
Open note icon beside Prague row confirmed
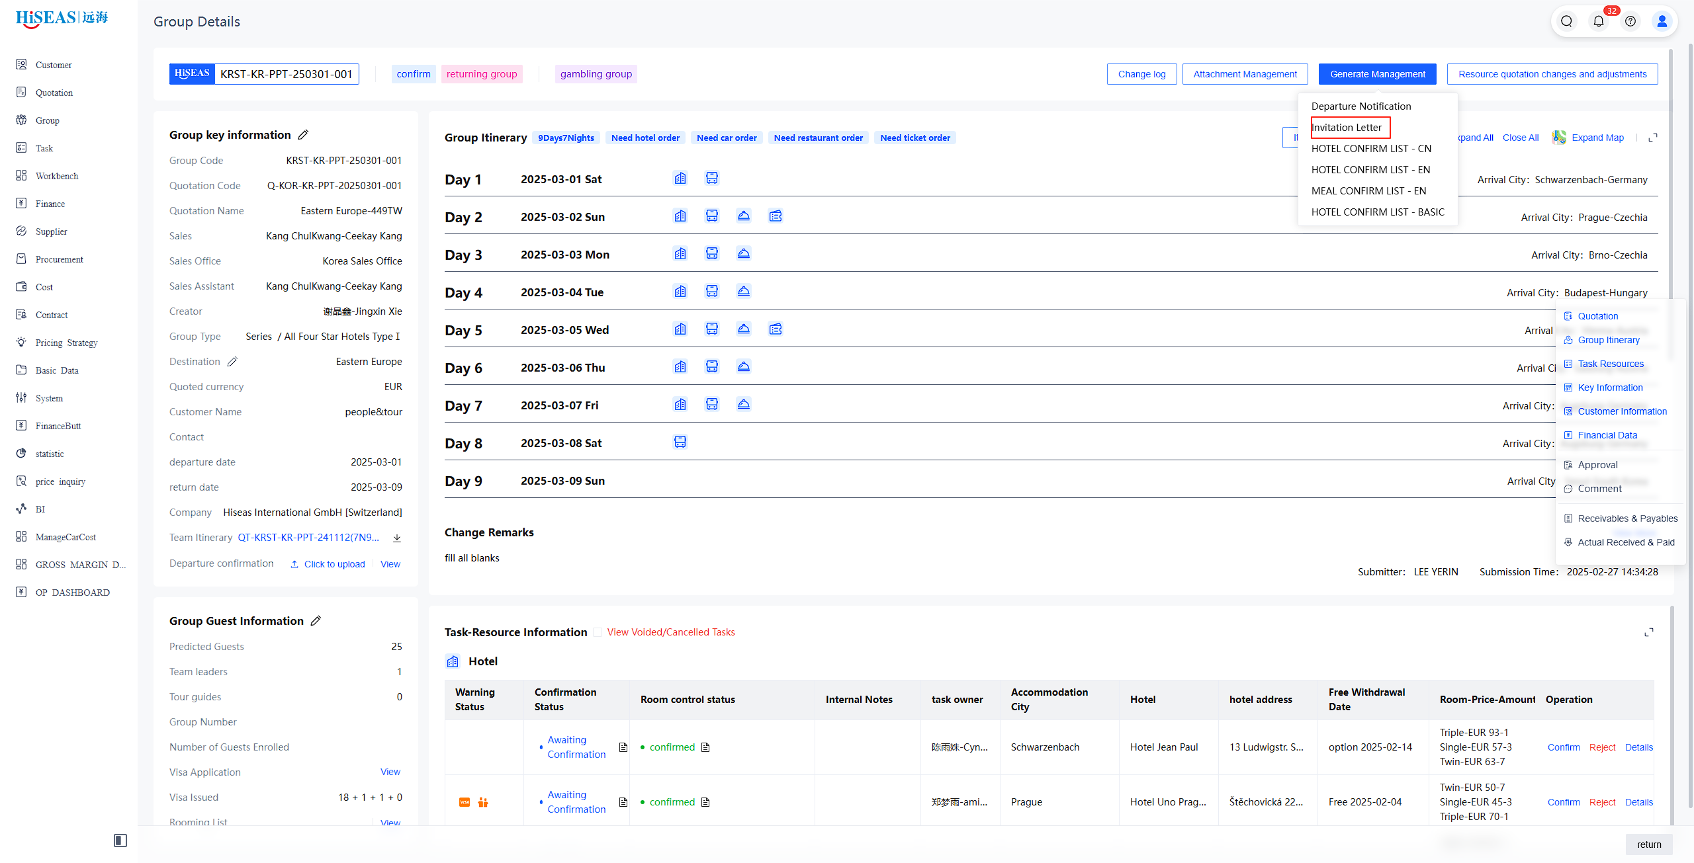[x=705, y=802]
